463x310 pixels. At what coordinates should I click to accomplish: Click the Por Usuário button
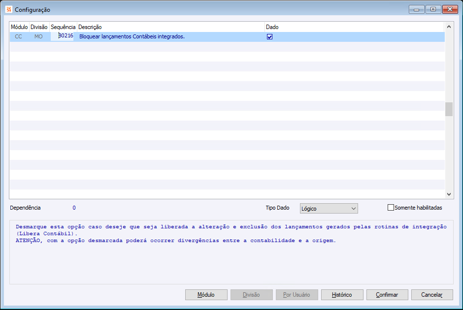click(x=297, y=295)
